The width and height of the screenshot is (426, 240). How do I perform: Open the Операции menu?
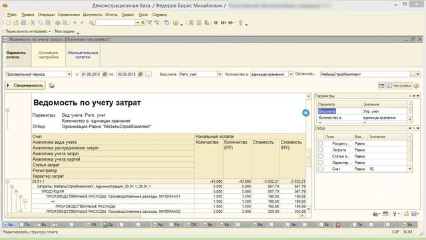(x=46, y=15)
